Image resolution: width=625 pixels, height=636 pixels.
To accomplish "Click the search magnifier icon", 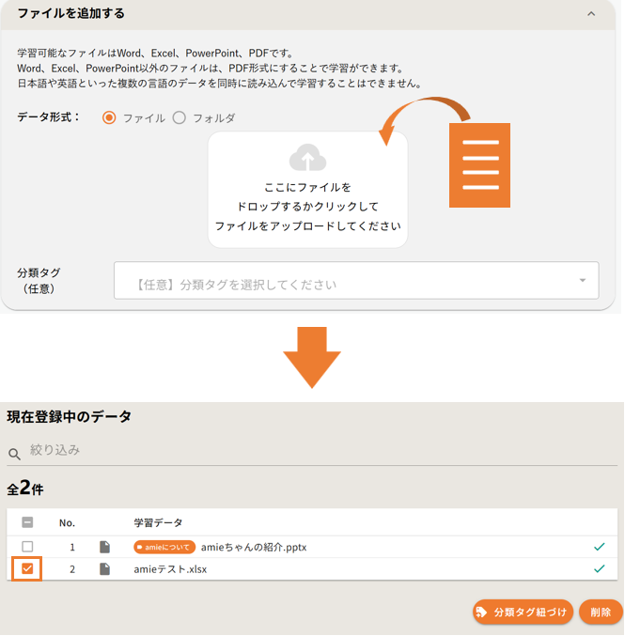I will point(14,454).
